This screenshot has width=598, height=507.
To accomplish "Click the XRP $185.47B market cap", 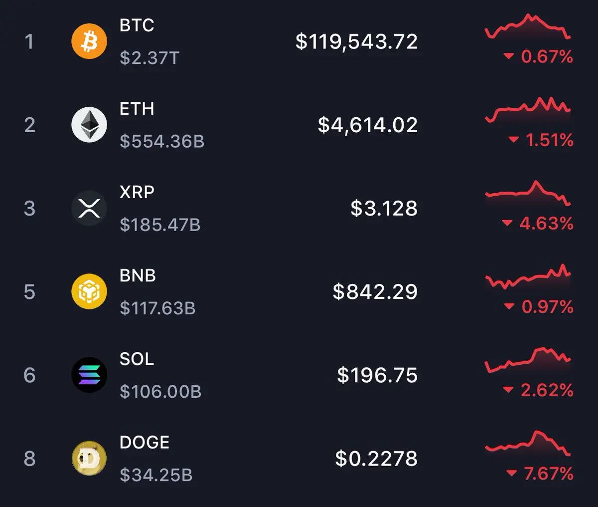I will click(x=160, y=225).
